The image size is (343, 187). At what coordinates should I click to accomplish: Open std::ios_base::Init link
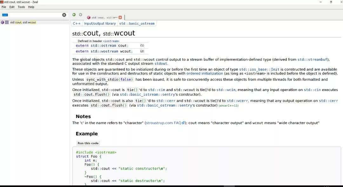pyautogui.click(x=259, y=69)
